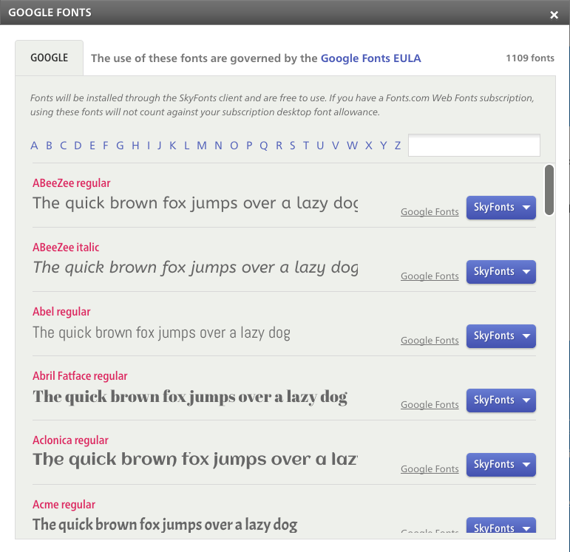
Task: Filter fonts by letter S
Action: [x=293, y=146]
